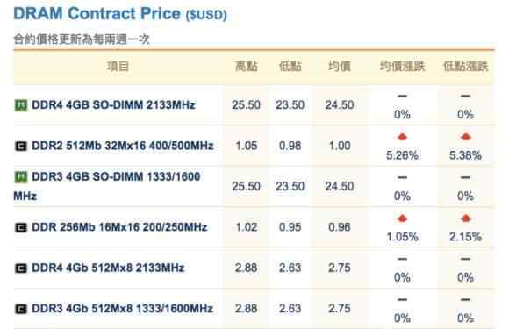The width and height of the screenshot is (509, 329).
Task: Click the 項目 column header
Action: (118, 67)
